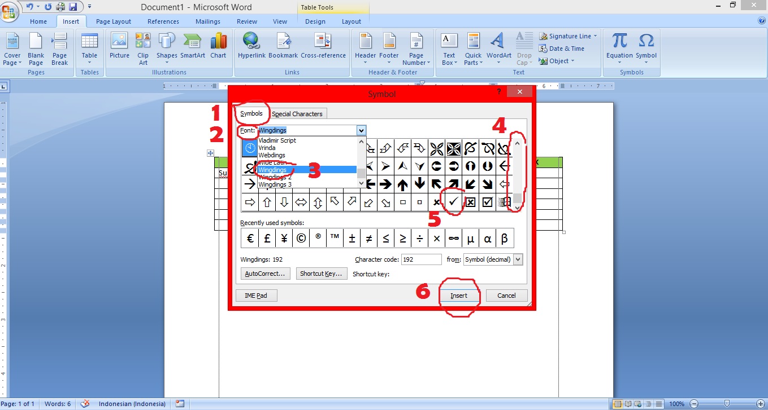Image resolution: width=768 pixels, height=410 pixels.
Task: Choose Wingdings 2 in the font list
Action: pyautogui.click(x=307, y=177)
